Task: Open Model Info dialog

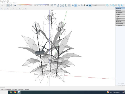Action: [11, 5]
